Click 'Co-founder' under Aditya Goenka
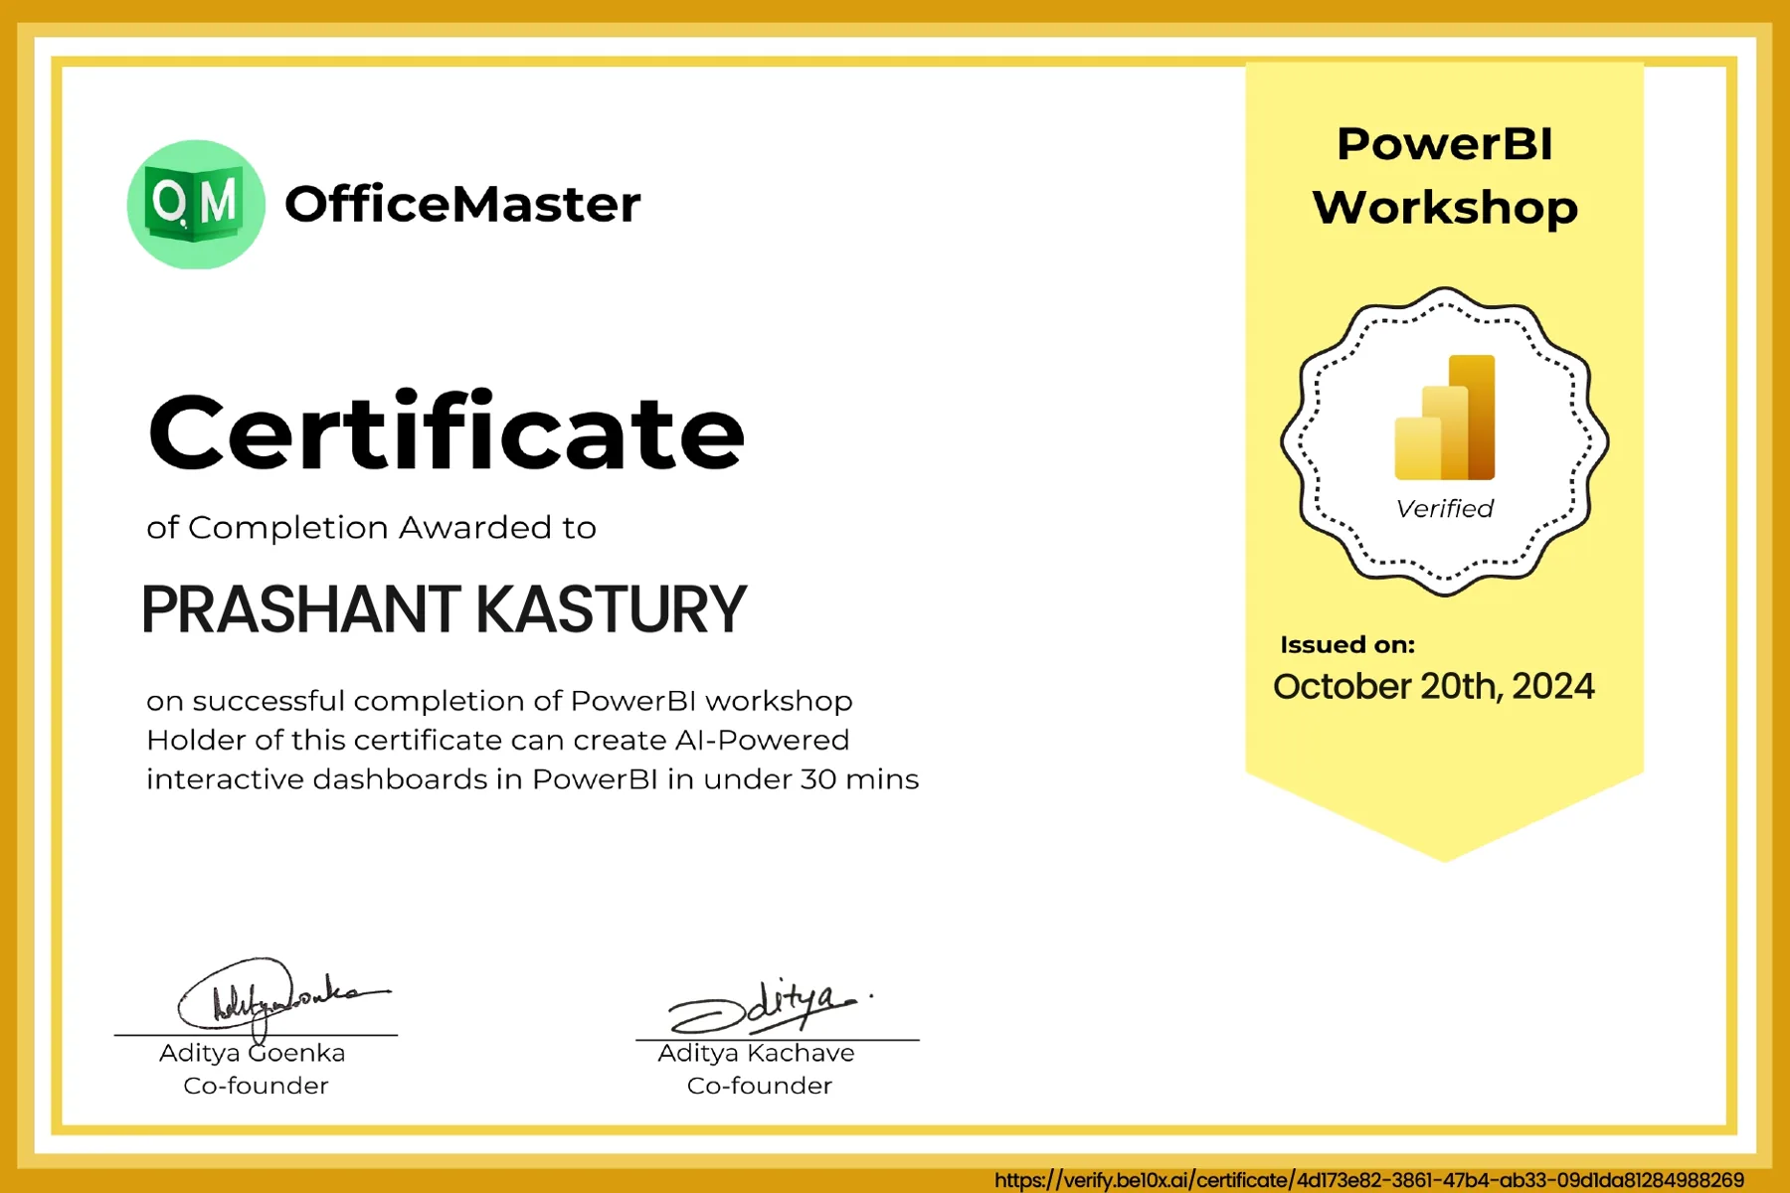Viewport: 1790px width, 1193px height. coord(256,1086)
